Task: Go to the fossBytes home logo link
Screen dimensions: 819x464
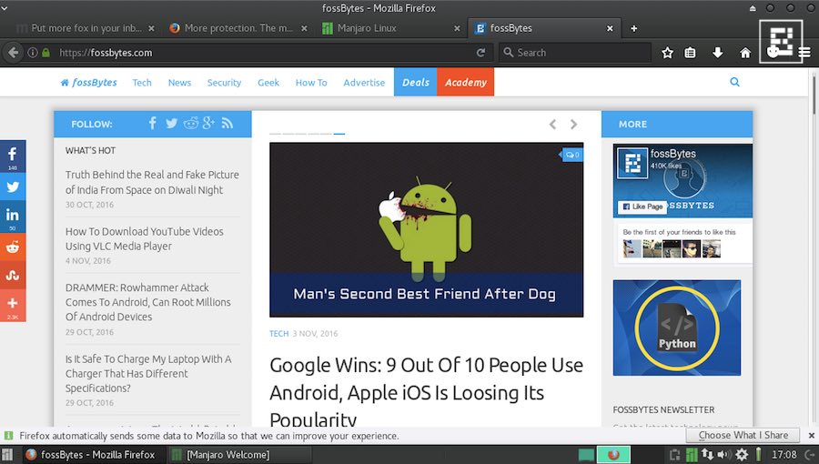Action: [89, 83]
